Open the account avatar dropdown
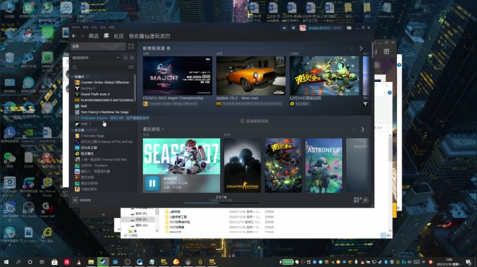This screenshot has width=477, height=267. [321, 28]
